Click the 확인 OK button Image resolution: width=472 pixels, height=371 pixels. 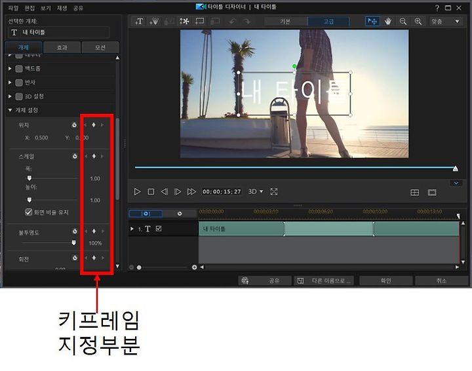(386, 281)
